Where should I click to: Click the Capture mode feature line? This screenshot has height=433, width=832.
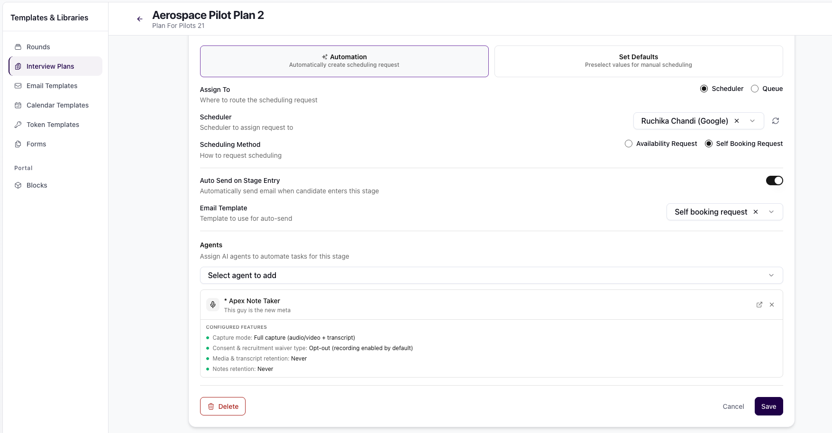click(283, 338)
